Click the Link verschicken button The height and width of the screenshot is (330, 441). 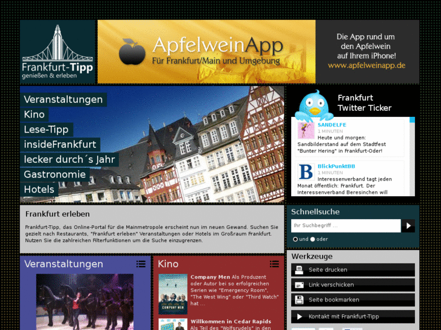(x=352, y=285)
